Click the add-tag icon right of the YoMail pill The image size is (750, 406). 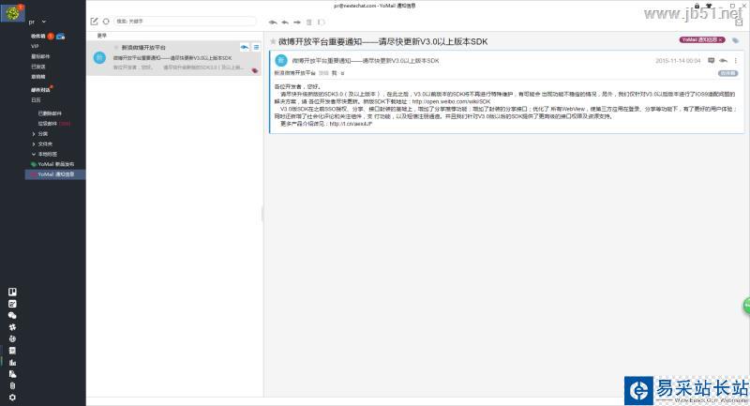click(x=736, y=40)
